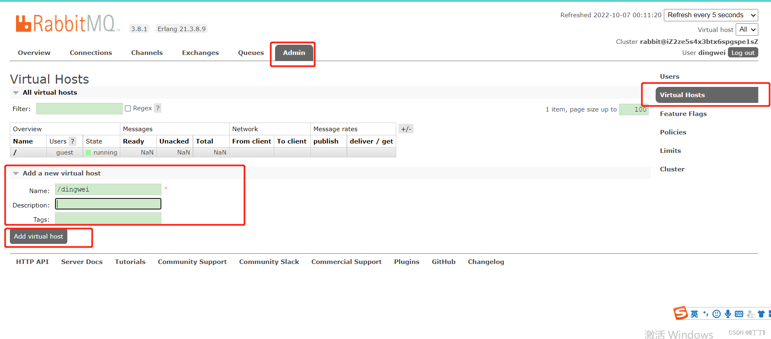The image size is (771, 339).
Task: Click the virtual host filter field
Action: tap(79, 109)
